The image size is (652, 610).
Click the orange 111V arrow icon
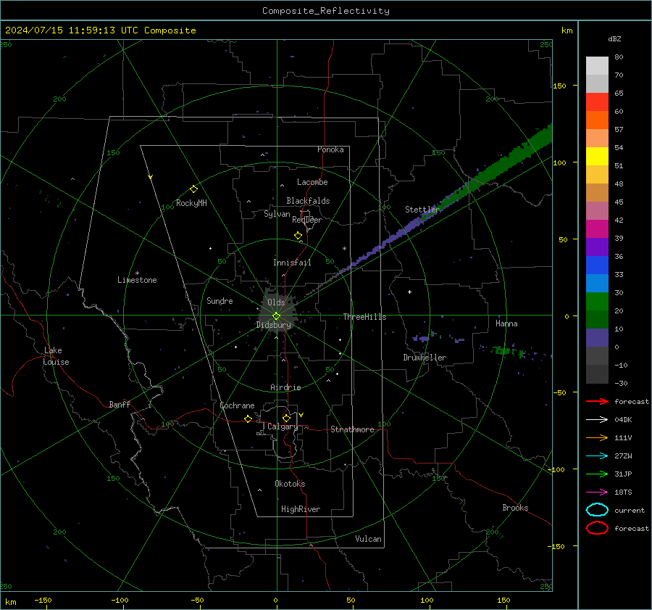tap(597, 437)
